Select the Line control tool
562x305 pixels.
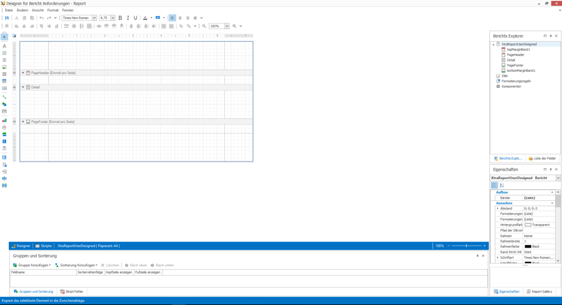tap(4, 97)
